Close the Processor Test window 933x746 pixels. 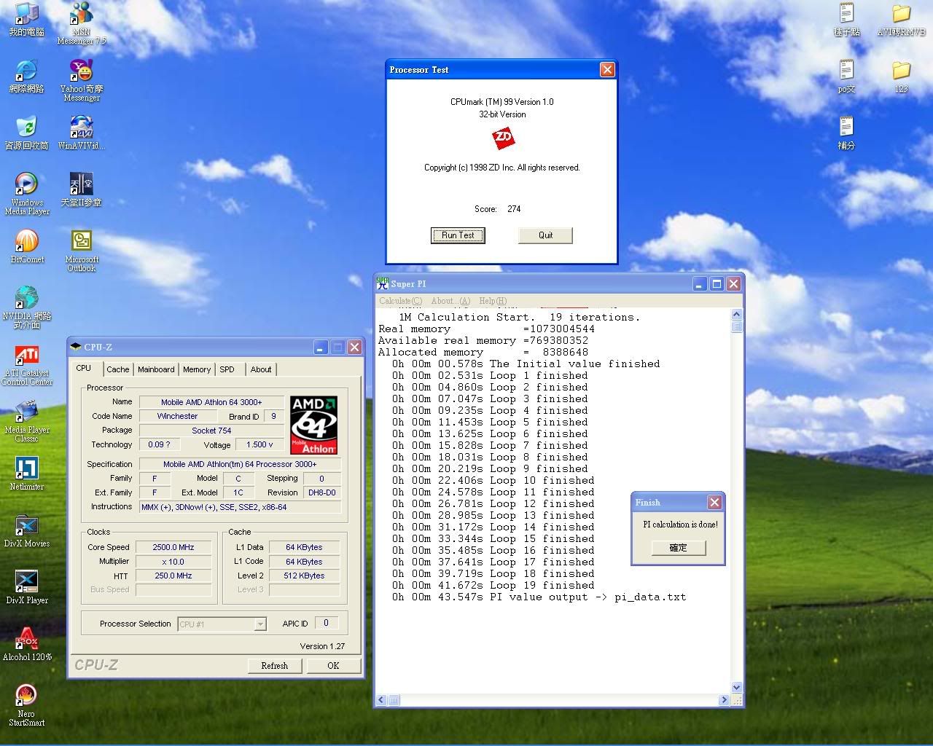(606, 69)
